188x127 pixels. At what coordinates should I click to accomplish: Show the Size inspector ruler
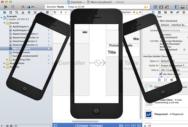click(178, 12)
